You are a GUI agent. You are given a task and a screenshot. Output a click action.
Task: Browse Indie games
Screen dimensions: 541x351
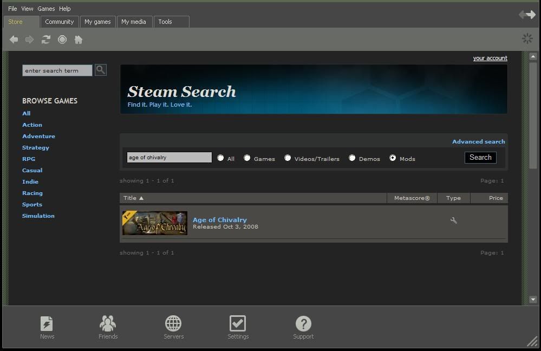pyautogui.click(x=30, y=181)
